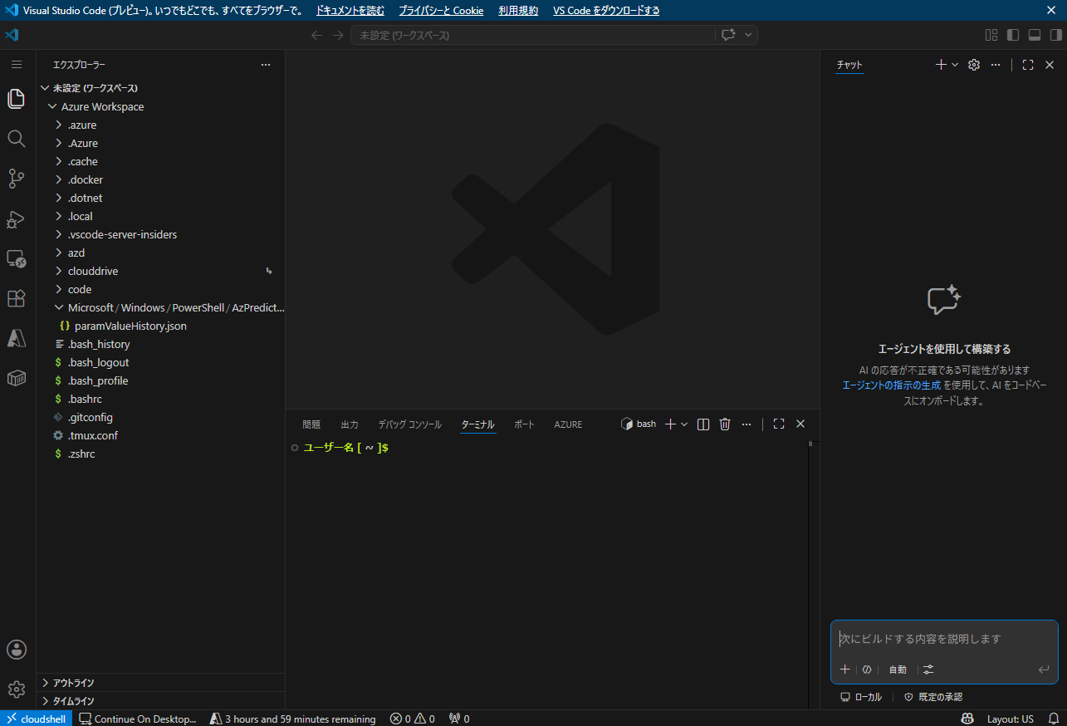Click the Continue On Desktop status bar button
The height and width of the screenshot is (726, 1067).
pos(138,719)
